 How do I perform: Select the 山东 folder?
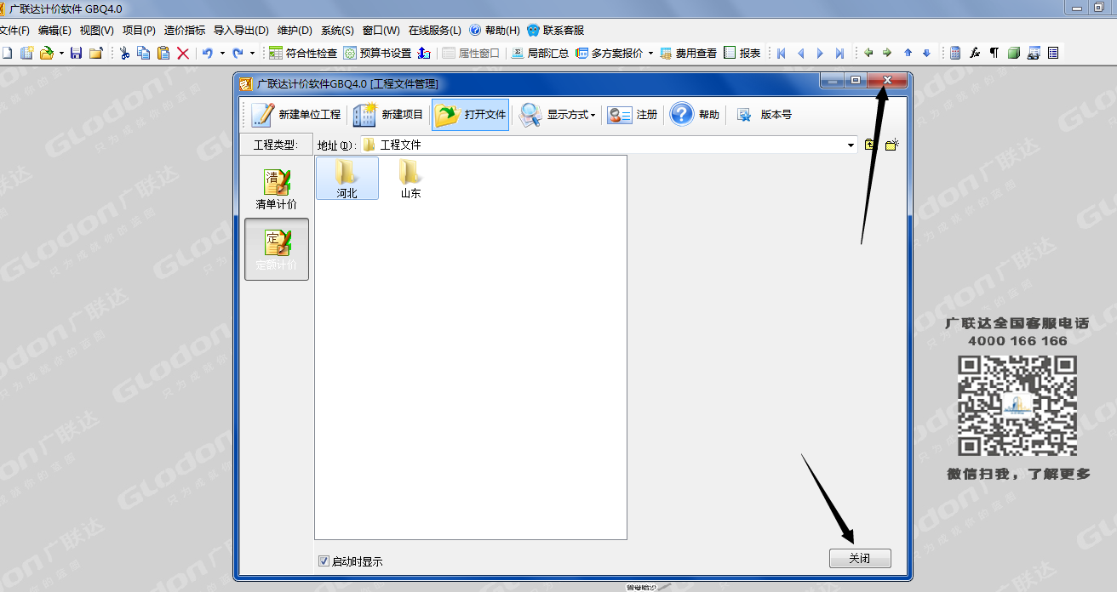[411, 179]
